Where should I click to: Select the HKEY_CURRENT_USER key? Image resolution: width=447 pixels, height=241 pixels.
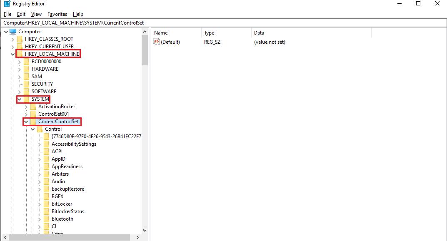[x=49, y=47]
